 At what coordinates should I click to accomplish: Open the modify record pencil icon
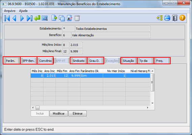click(70, 18)
